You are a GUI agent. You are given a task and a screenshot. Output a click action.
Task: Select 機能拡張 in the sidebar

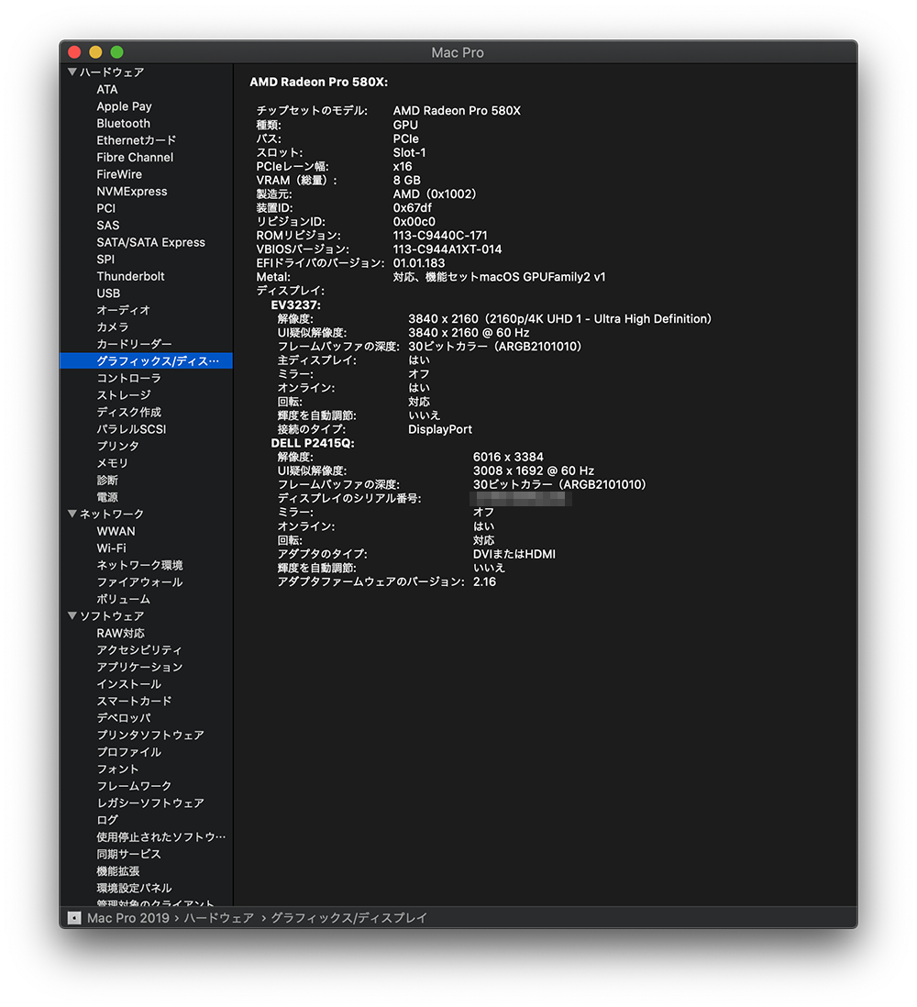(118, 871)
